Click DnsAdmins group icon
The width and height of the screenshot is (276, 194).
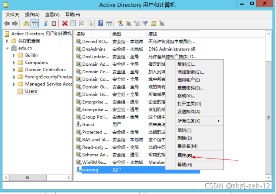pyautogui.click(x=79, y=49)
